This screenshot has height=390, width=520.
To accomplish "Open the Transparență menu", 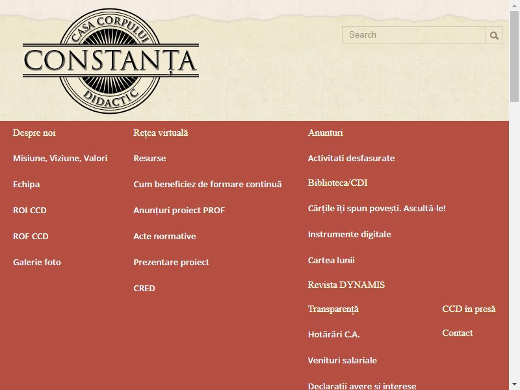I will pyautogui.click(x=333, y=309).
